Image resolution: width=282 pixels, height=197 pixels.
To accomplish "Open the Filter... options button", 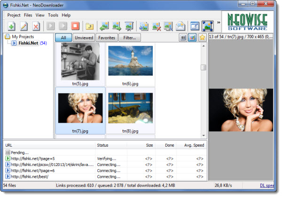I will coord(130,38).
